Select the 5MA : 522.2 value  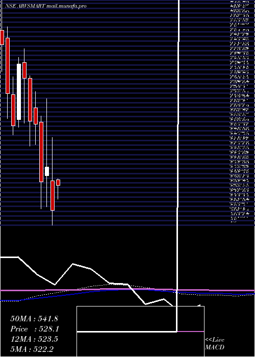point(32,349)
